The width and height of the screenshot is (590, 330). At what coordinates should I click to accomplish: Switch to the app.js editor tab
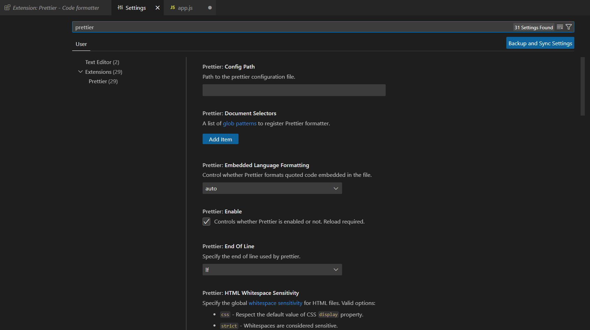185,8
